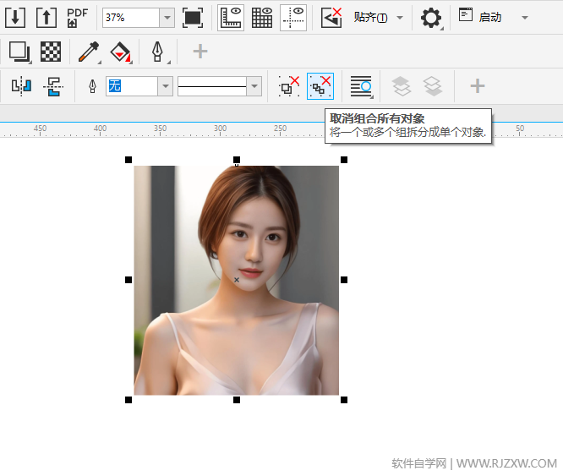The width and height of the screenshot is (563, 476).
Task: Click the bottom-right selection handle
Action: point(344,400)
